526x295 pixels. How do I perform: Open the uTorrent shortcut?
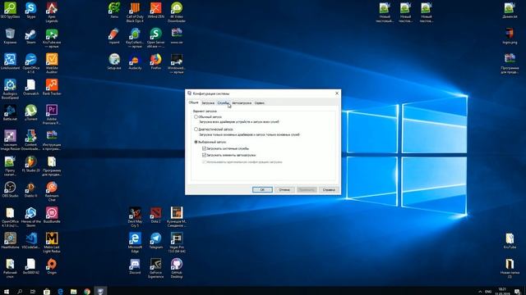click(x=31, y=113)
